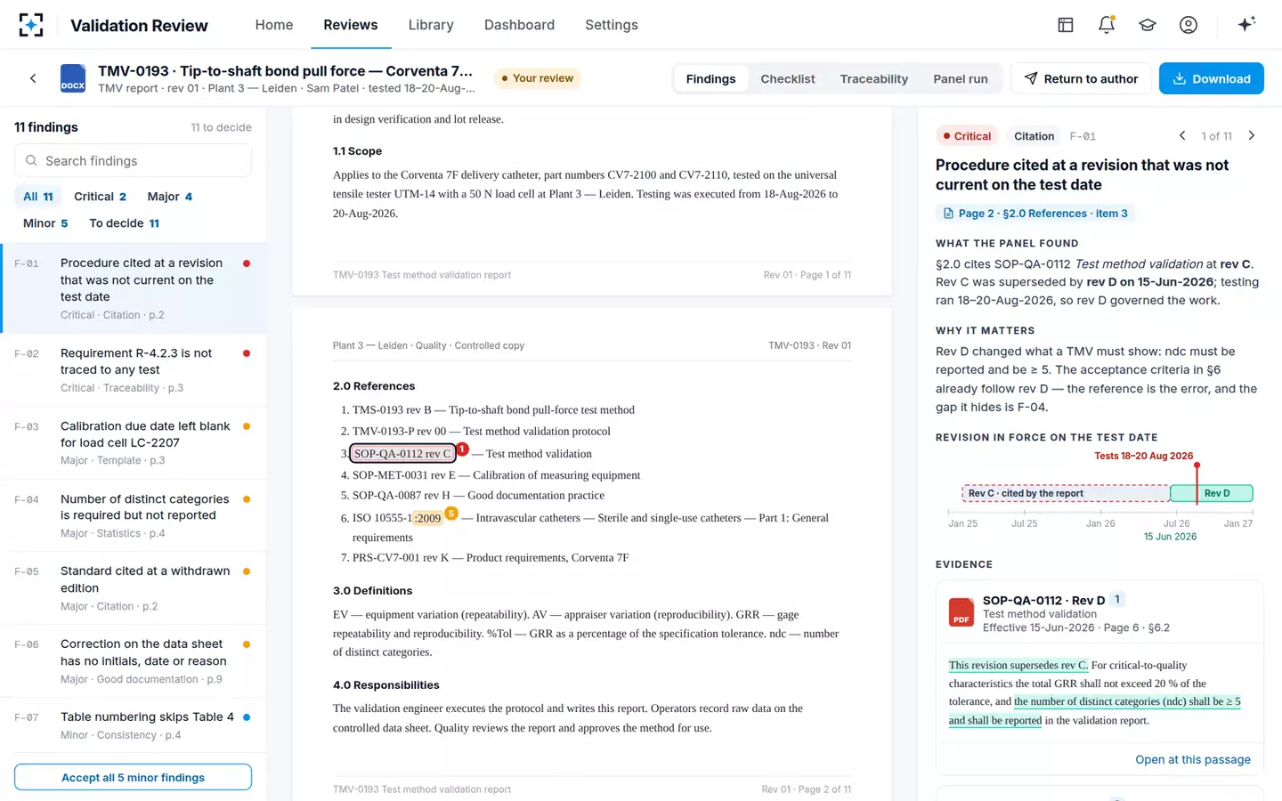Select finding F-01 Procedure cited at a revision
This screenshot has width=1282, height=801.
click(x=134, y=288)
